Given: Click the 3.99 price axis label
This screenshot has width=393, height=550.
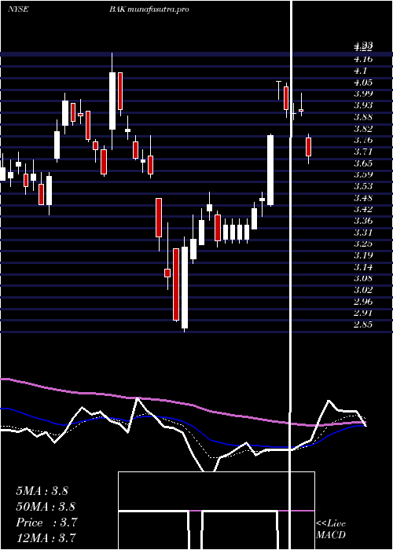Looking at the screenshot, I should coord(363,93).
